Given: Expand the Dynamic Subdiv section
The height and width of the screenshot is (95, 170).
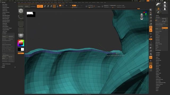Looking at the screenshot, I should click(x=159, y=31).
